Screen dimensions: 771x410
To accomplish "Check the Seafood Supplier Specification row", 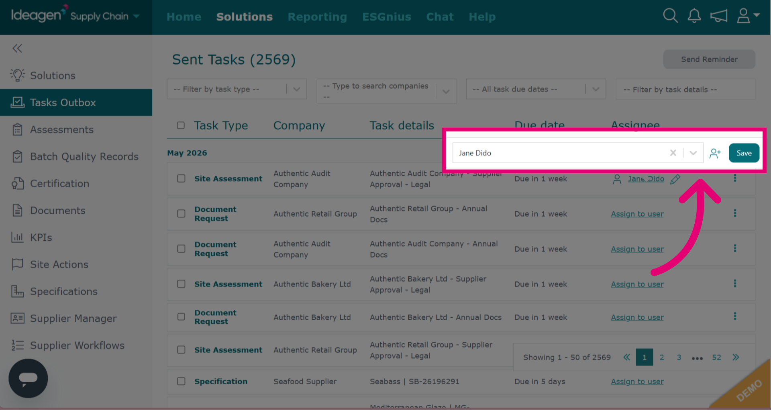I will coord(181,381).
